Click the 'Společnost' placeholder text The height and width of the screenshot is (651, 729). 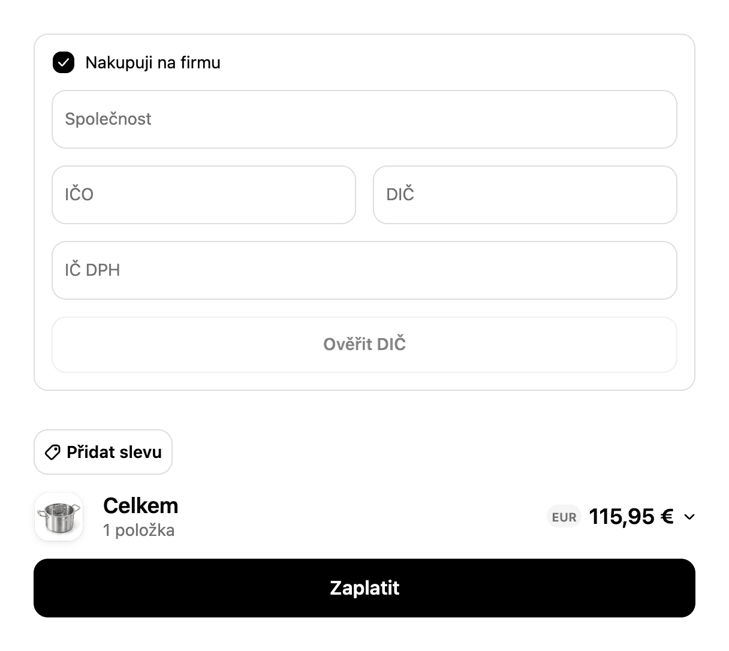click(x=109, y=119)
